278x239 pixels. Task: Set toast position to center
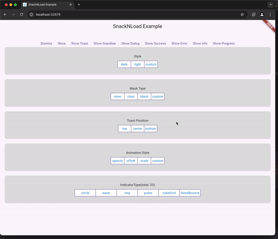[137, 128]
